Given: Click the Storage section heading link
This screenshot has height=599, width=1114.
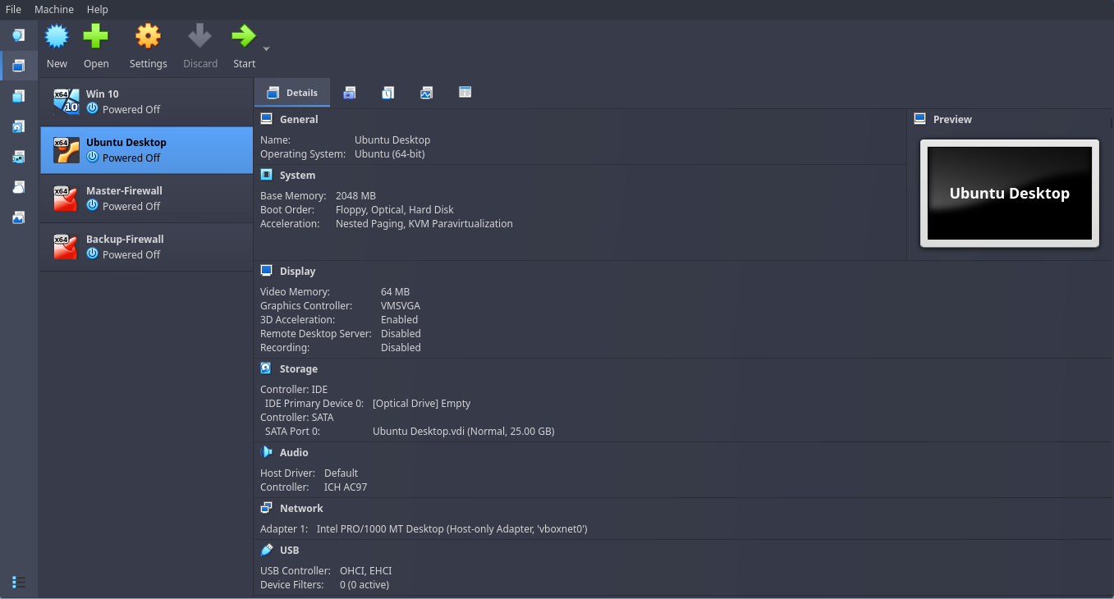Looking at the screenshot, I should 298,369.
